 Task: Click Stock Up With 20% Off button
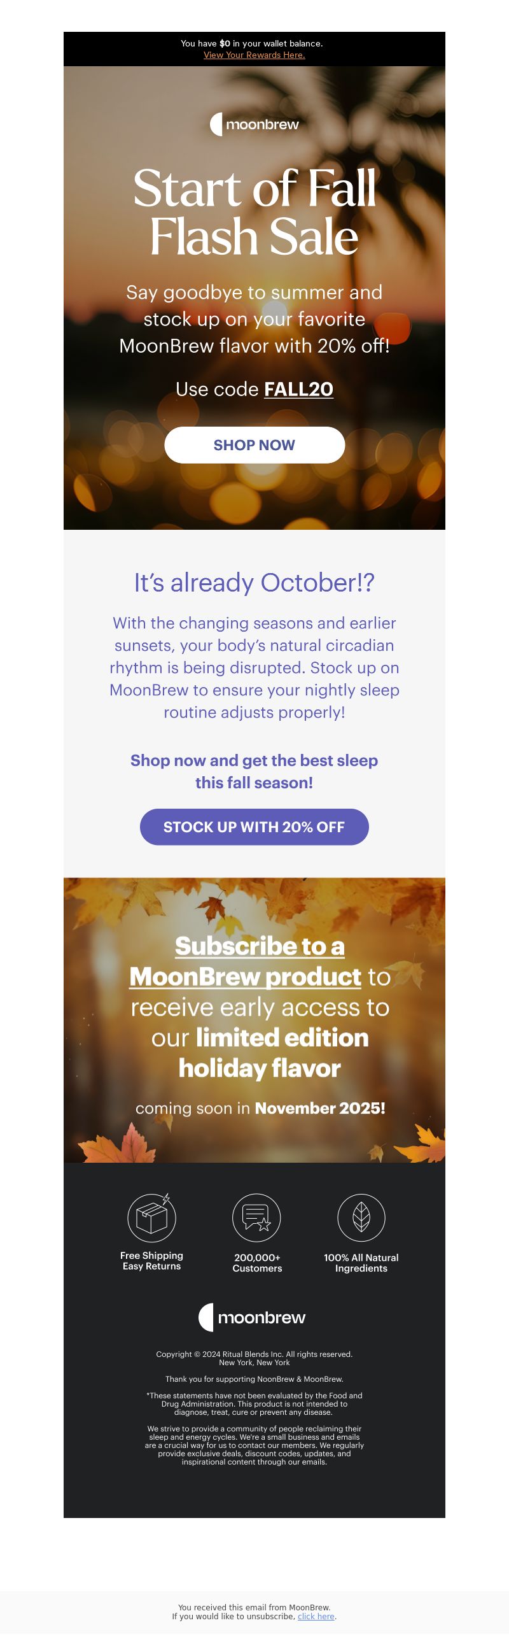click(254, 827)
